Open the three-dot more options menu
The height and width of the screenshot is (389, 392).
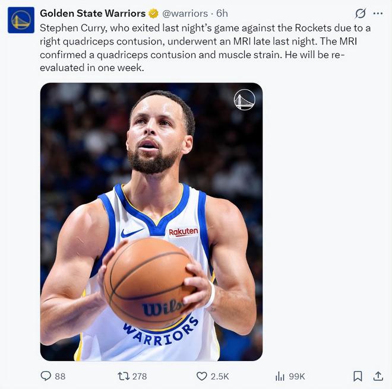378,13
